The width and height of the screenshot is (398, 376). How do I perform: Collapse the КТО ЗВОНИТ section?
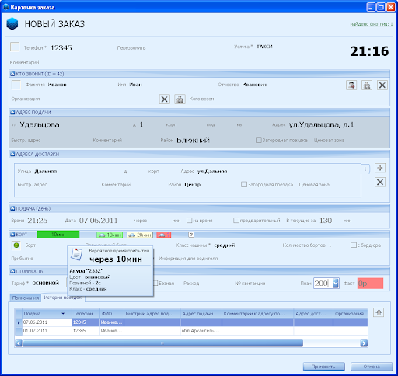12,74
